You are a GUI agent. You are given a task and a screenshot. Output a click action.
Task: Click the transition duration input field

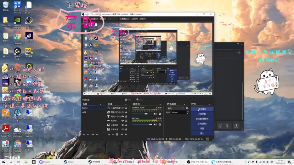178,113
